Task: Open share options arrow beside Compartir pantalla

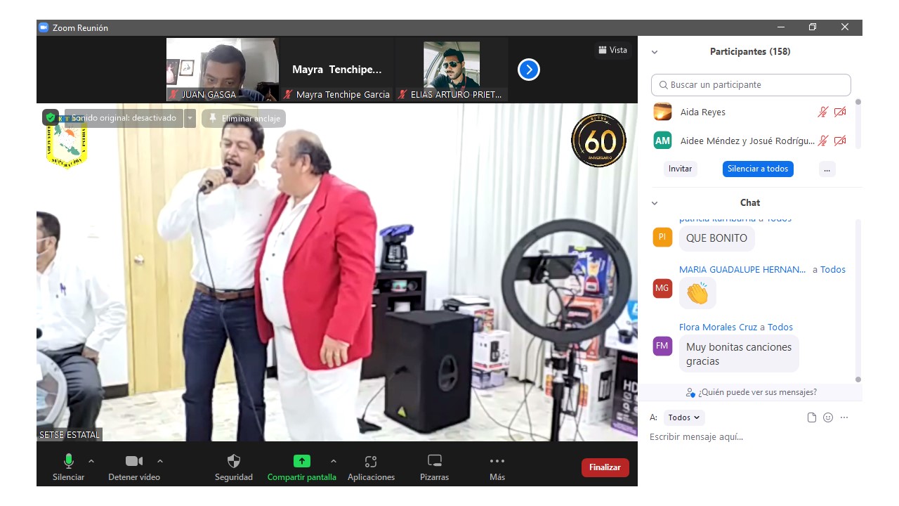Action: [x=334, y=461]
